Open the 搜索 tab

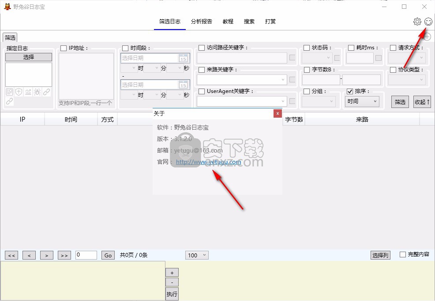pyautogui.click(x=249, y=21)
